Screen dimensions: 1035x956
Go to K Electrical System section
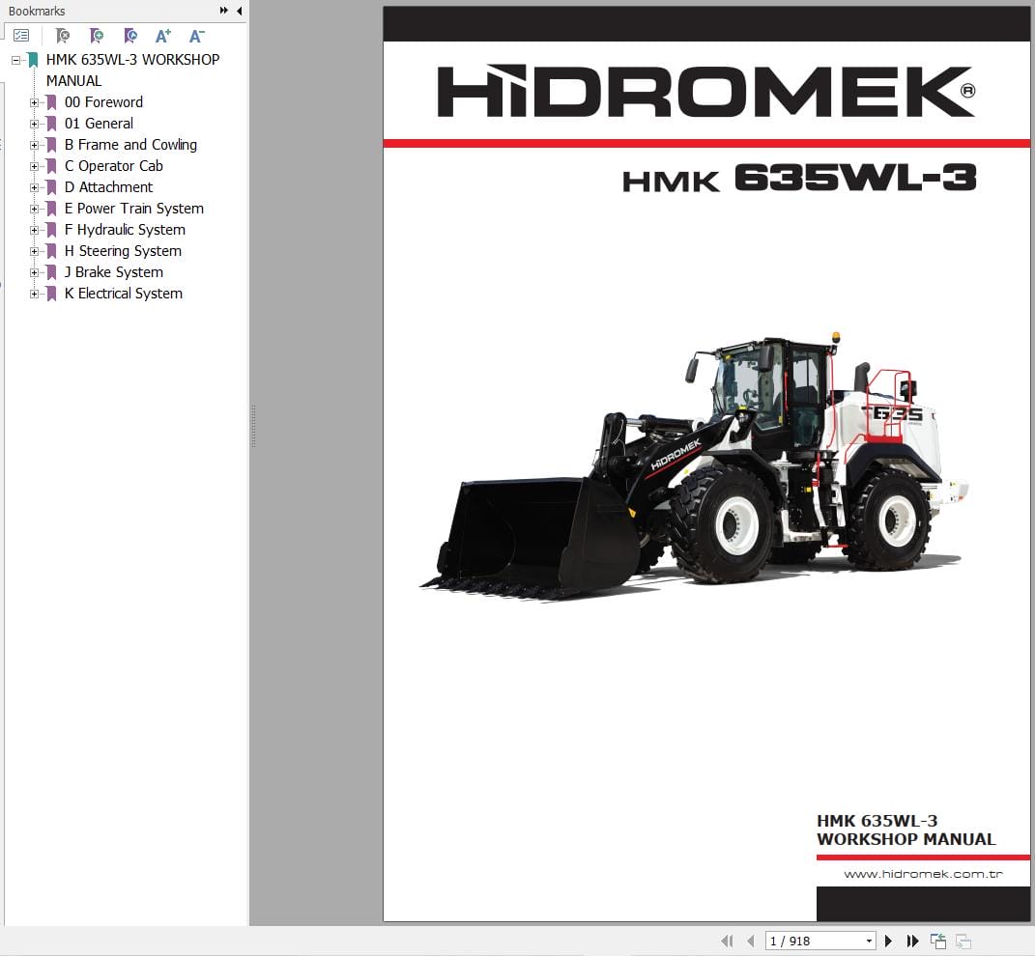(124, 294)
